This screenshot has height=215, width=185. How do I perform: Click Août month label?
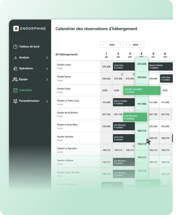(x=112, y=45)
